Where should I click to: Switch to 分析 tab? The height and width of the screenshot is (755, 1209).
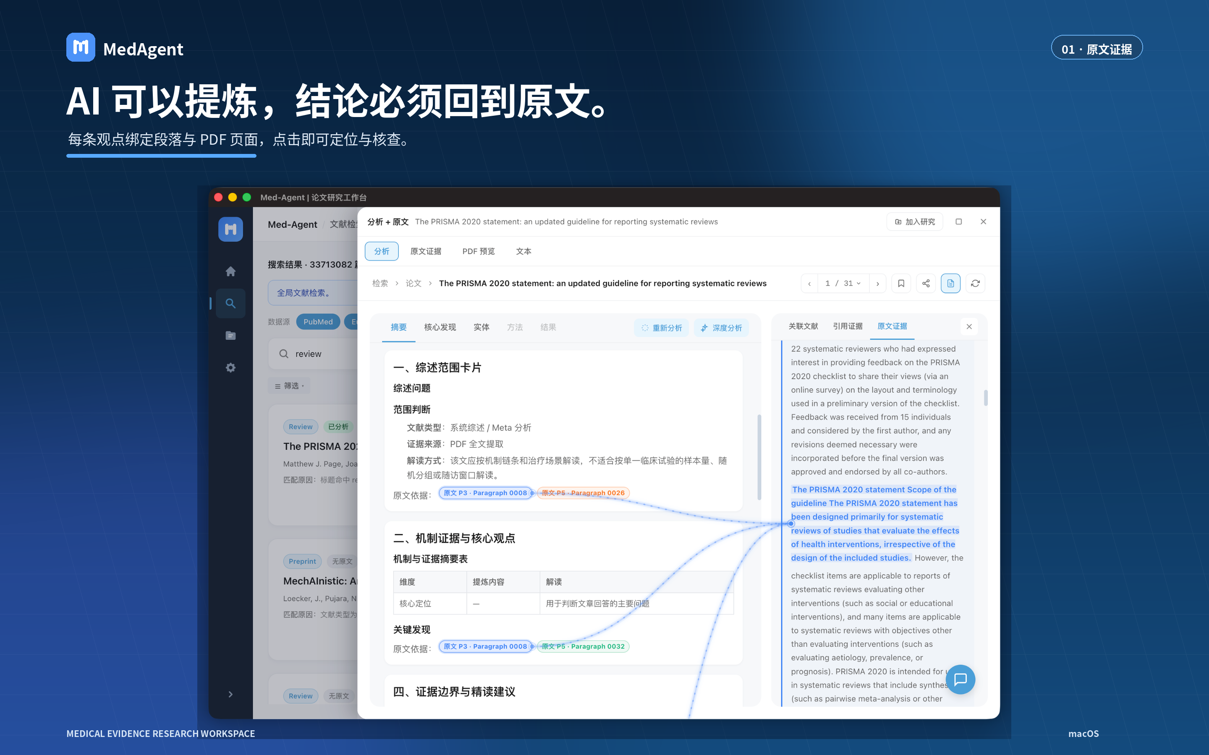pyautogui.click(x=382, y=251)
